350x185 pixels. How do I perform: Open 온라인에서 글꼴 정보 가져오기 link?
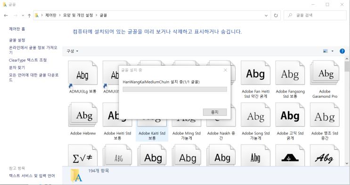(x=33, y=50)
